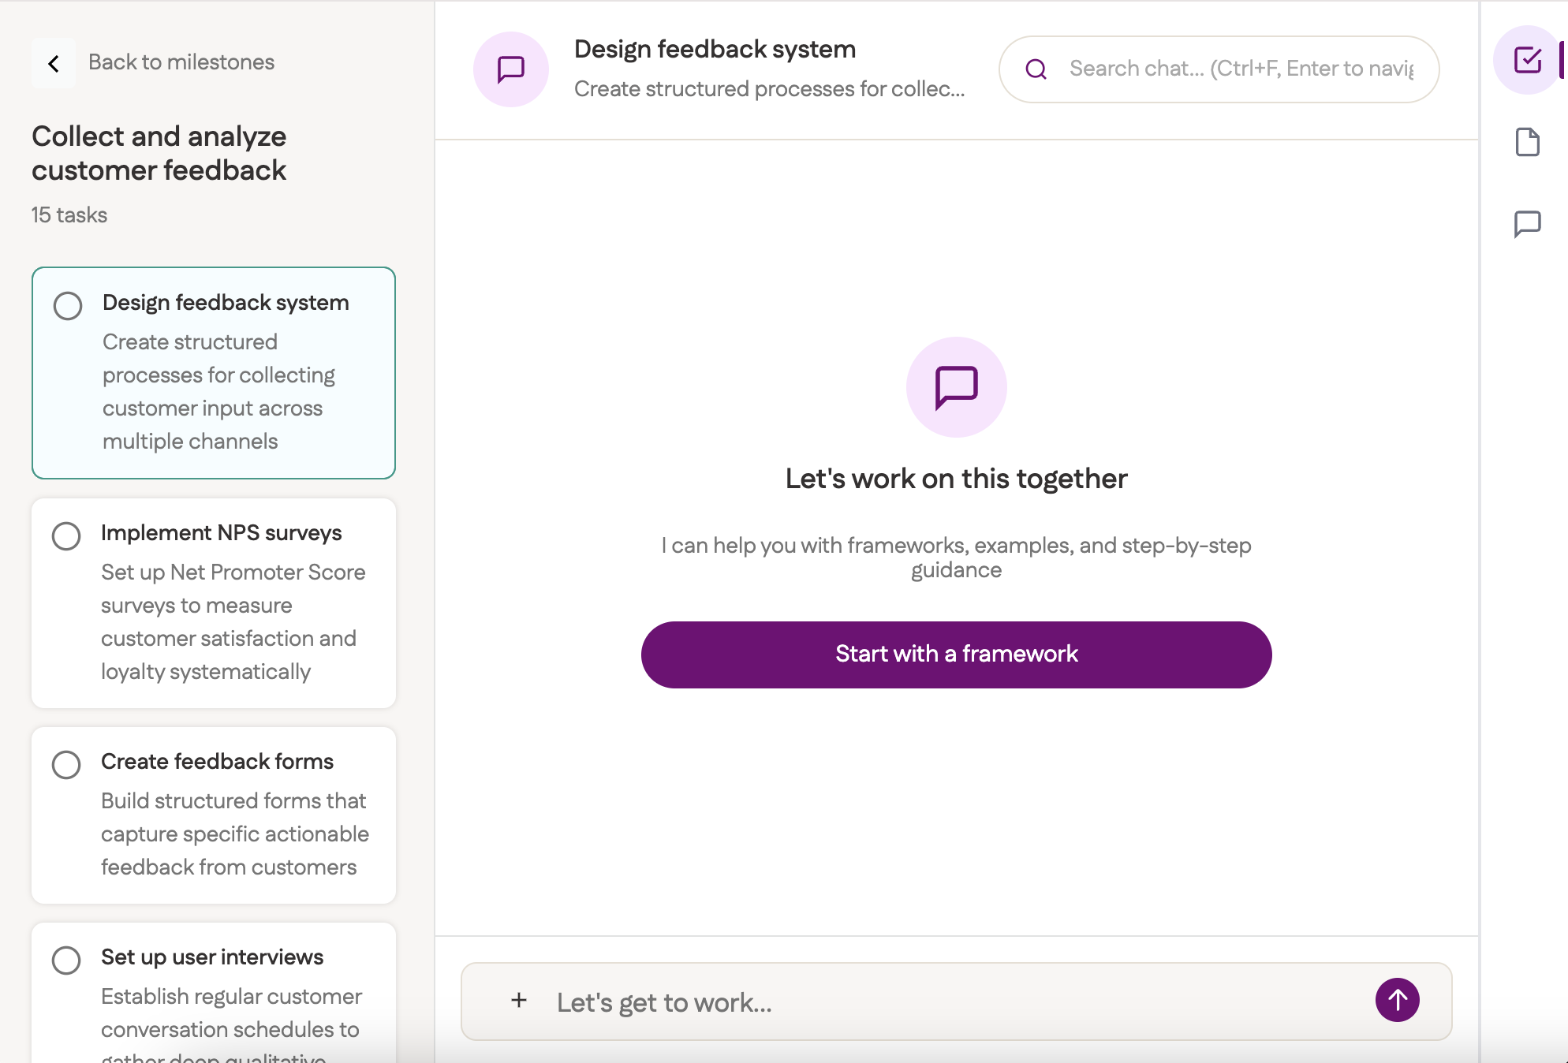Mark Create feedback forms as done

(67, 765)
